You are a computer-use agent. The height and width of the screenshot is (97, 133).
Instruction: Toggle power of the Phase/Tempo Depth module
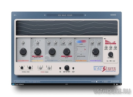pos(90,38)
